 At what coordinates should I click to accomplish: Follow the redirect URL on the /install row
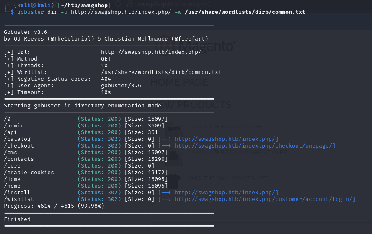[x=226, y=193]
